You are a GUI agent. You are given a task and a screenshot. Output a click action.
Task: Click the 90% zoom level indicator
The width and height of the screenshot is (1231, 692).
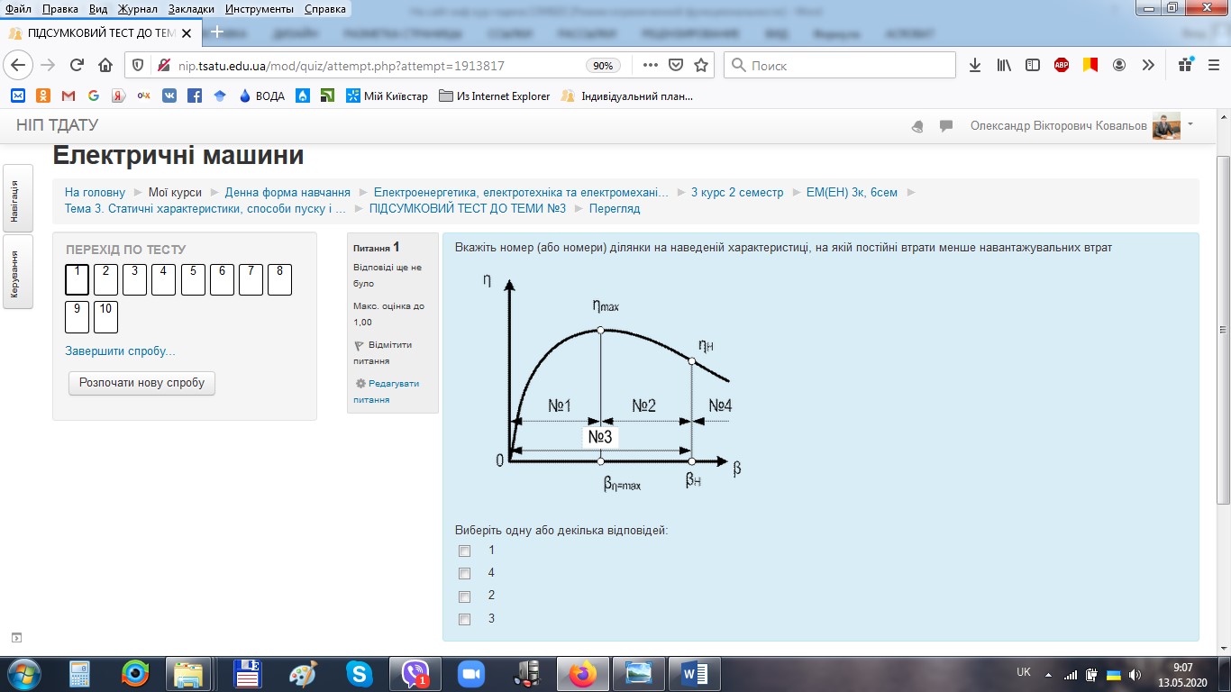tap(603, 66)
